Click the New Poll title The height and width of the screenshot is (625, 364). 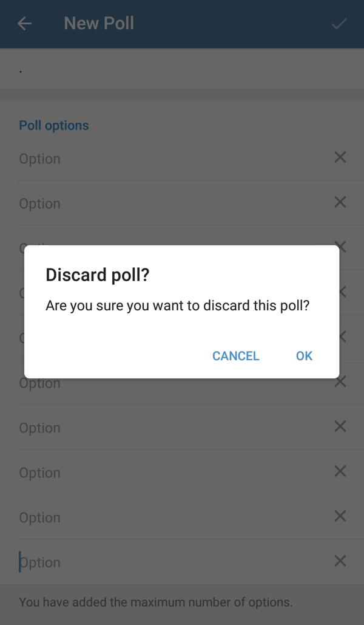(x=99, y=24)
